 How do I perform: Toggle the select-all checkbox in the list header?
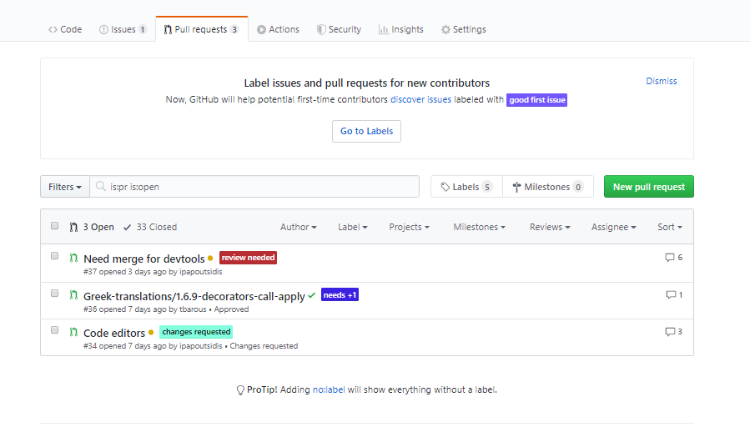click(54, 226)
